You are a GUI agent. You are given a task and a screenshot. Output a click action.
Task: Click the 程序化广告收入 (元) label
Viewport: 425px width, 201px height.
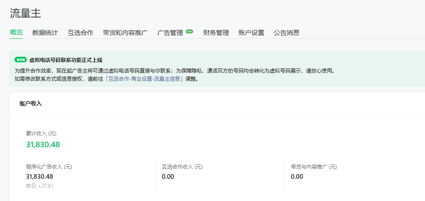49,166
